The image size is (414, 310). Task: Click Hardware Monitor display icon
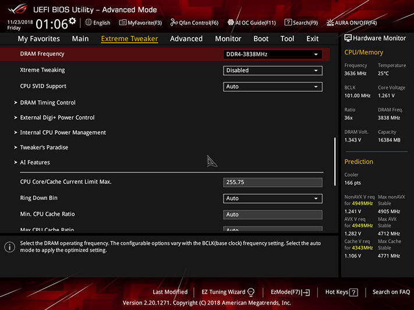pyautogui.click(x=348, y=38)
